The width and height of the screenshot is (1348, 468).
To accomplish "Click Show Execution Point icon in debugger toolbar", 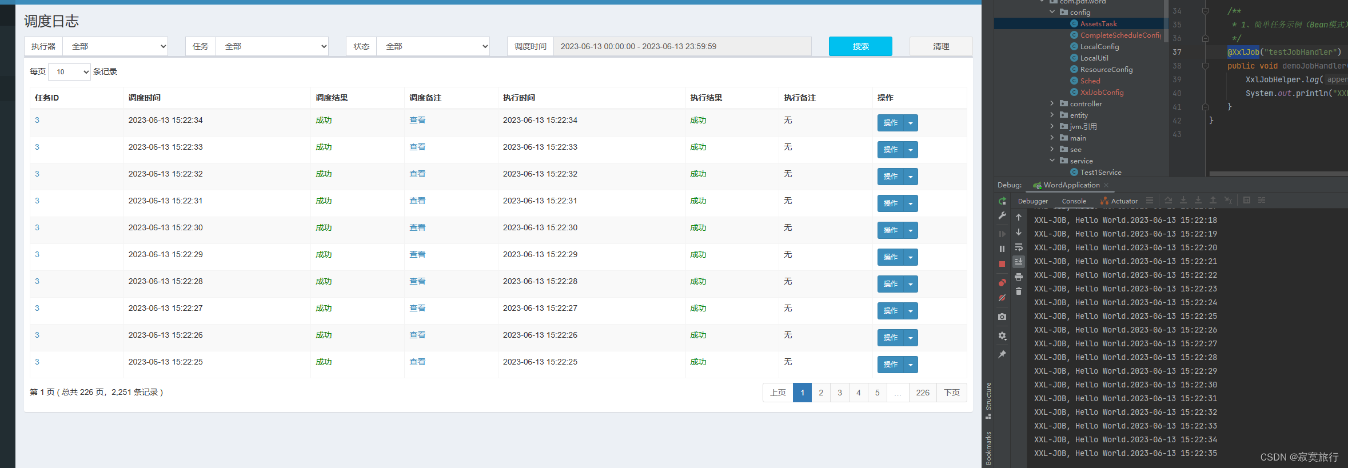I will (x=1150, y=201).
